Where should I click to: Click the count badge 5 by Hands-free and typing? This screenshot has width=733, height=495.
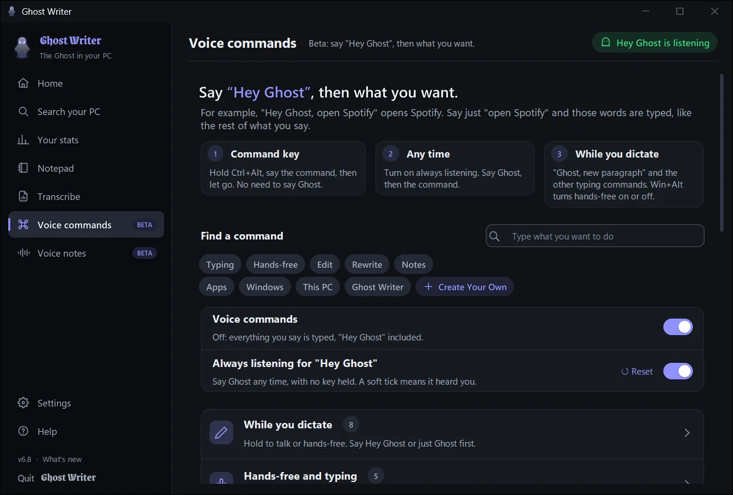375,476
